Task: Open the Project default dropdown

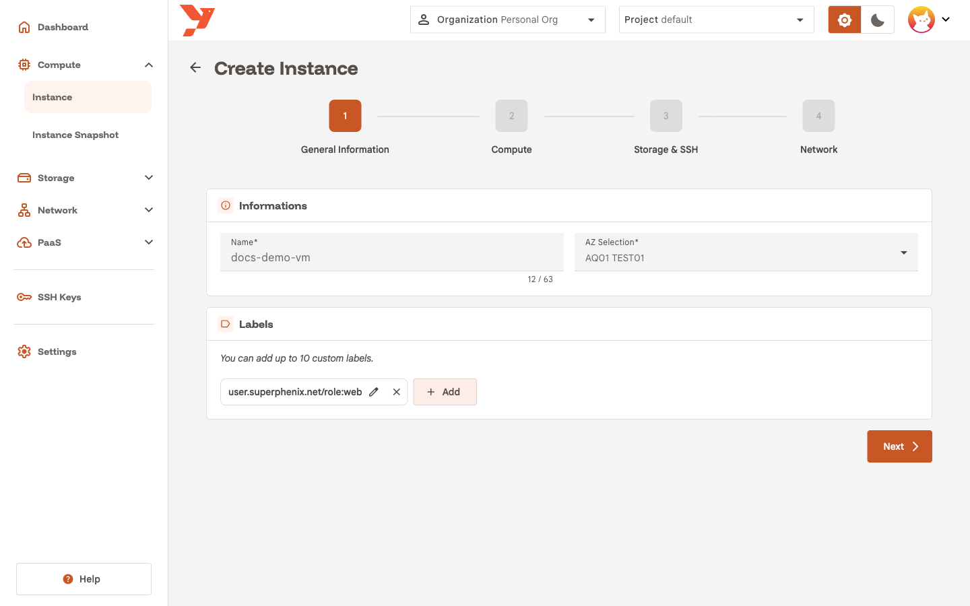Action: click(717, 20)
